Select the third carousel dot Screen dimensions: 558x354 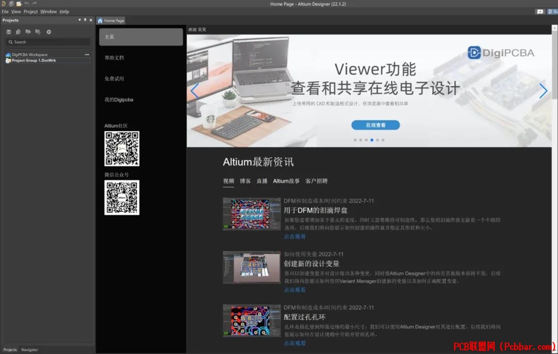366,140
